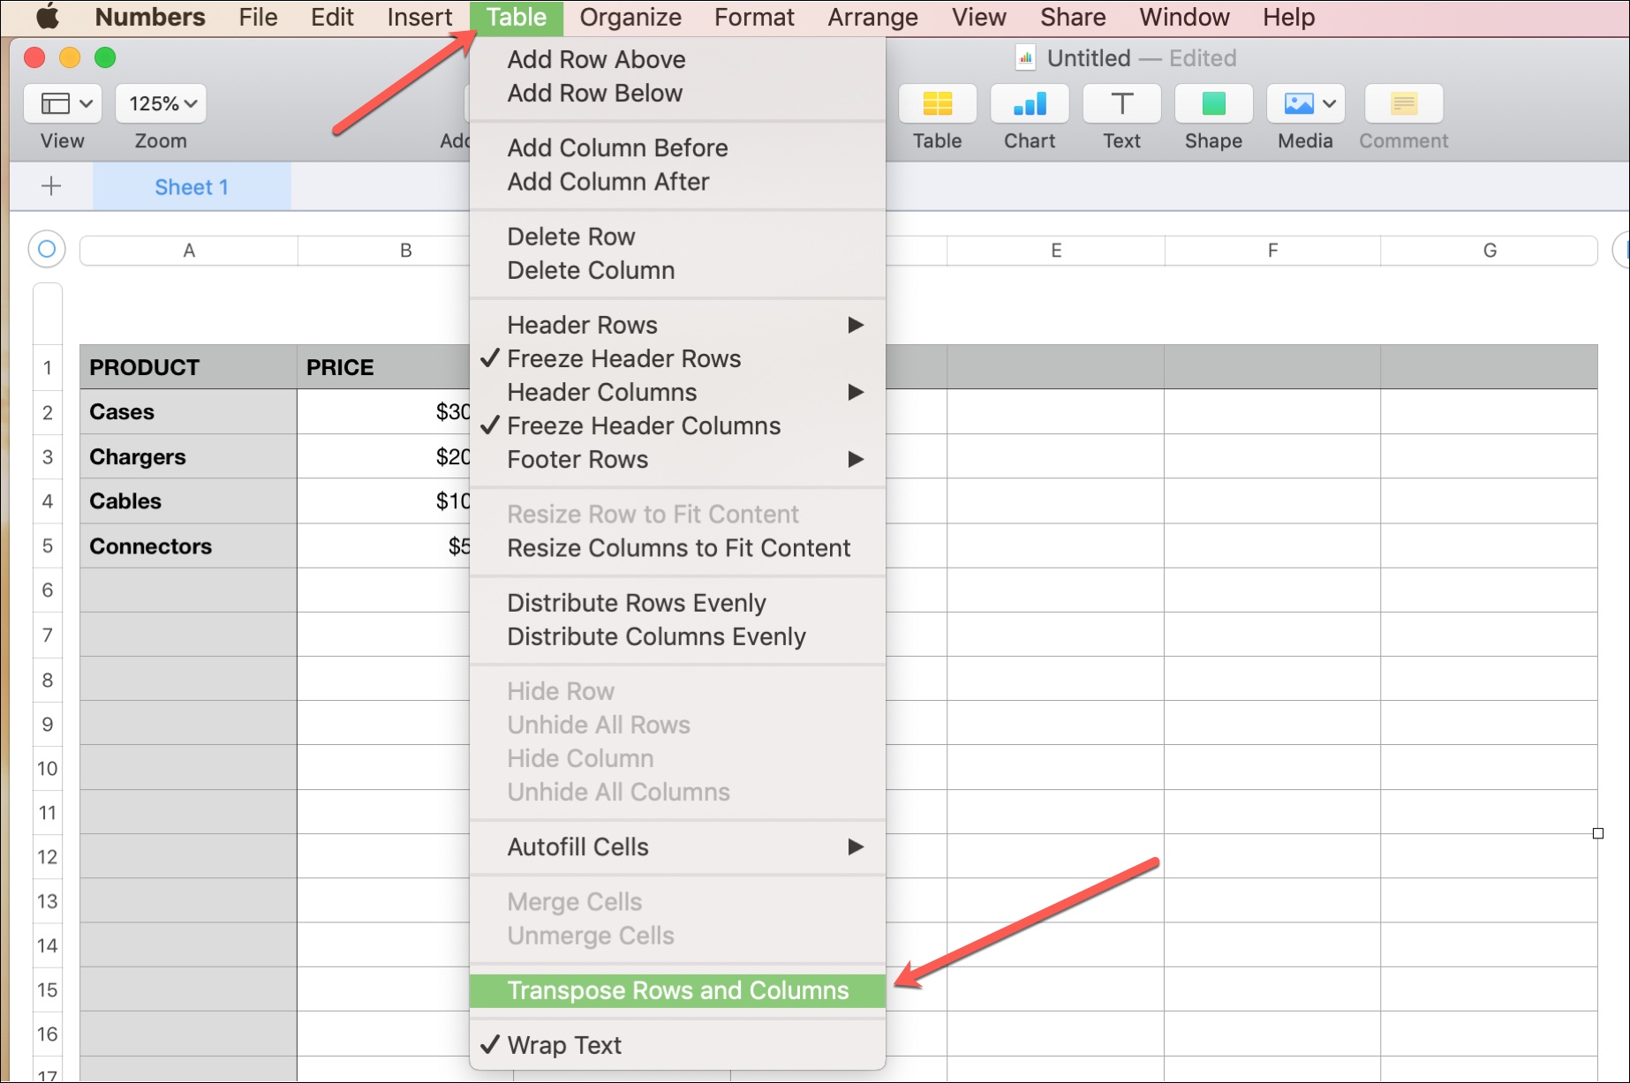Insert a Chart from toolbar
This screenshot has width=1630, height=1083.
tap(1030, 104)
